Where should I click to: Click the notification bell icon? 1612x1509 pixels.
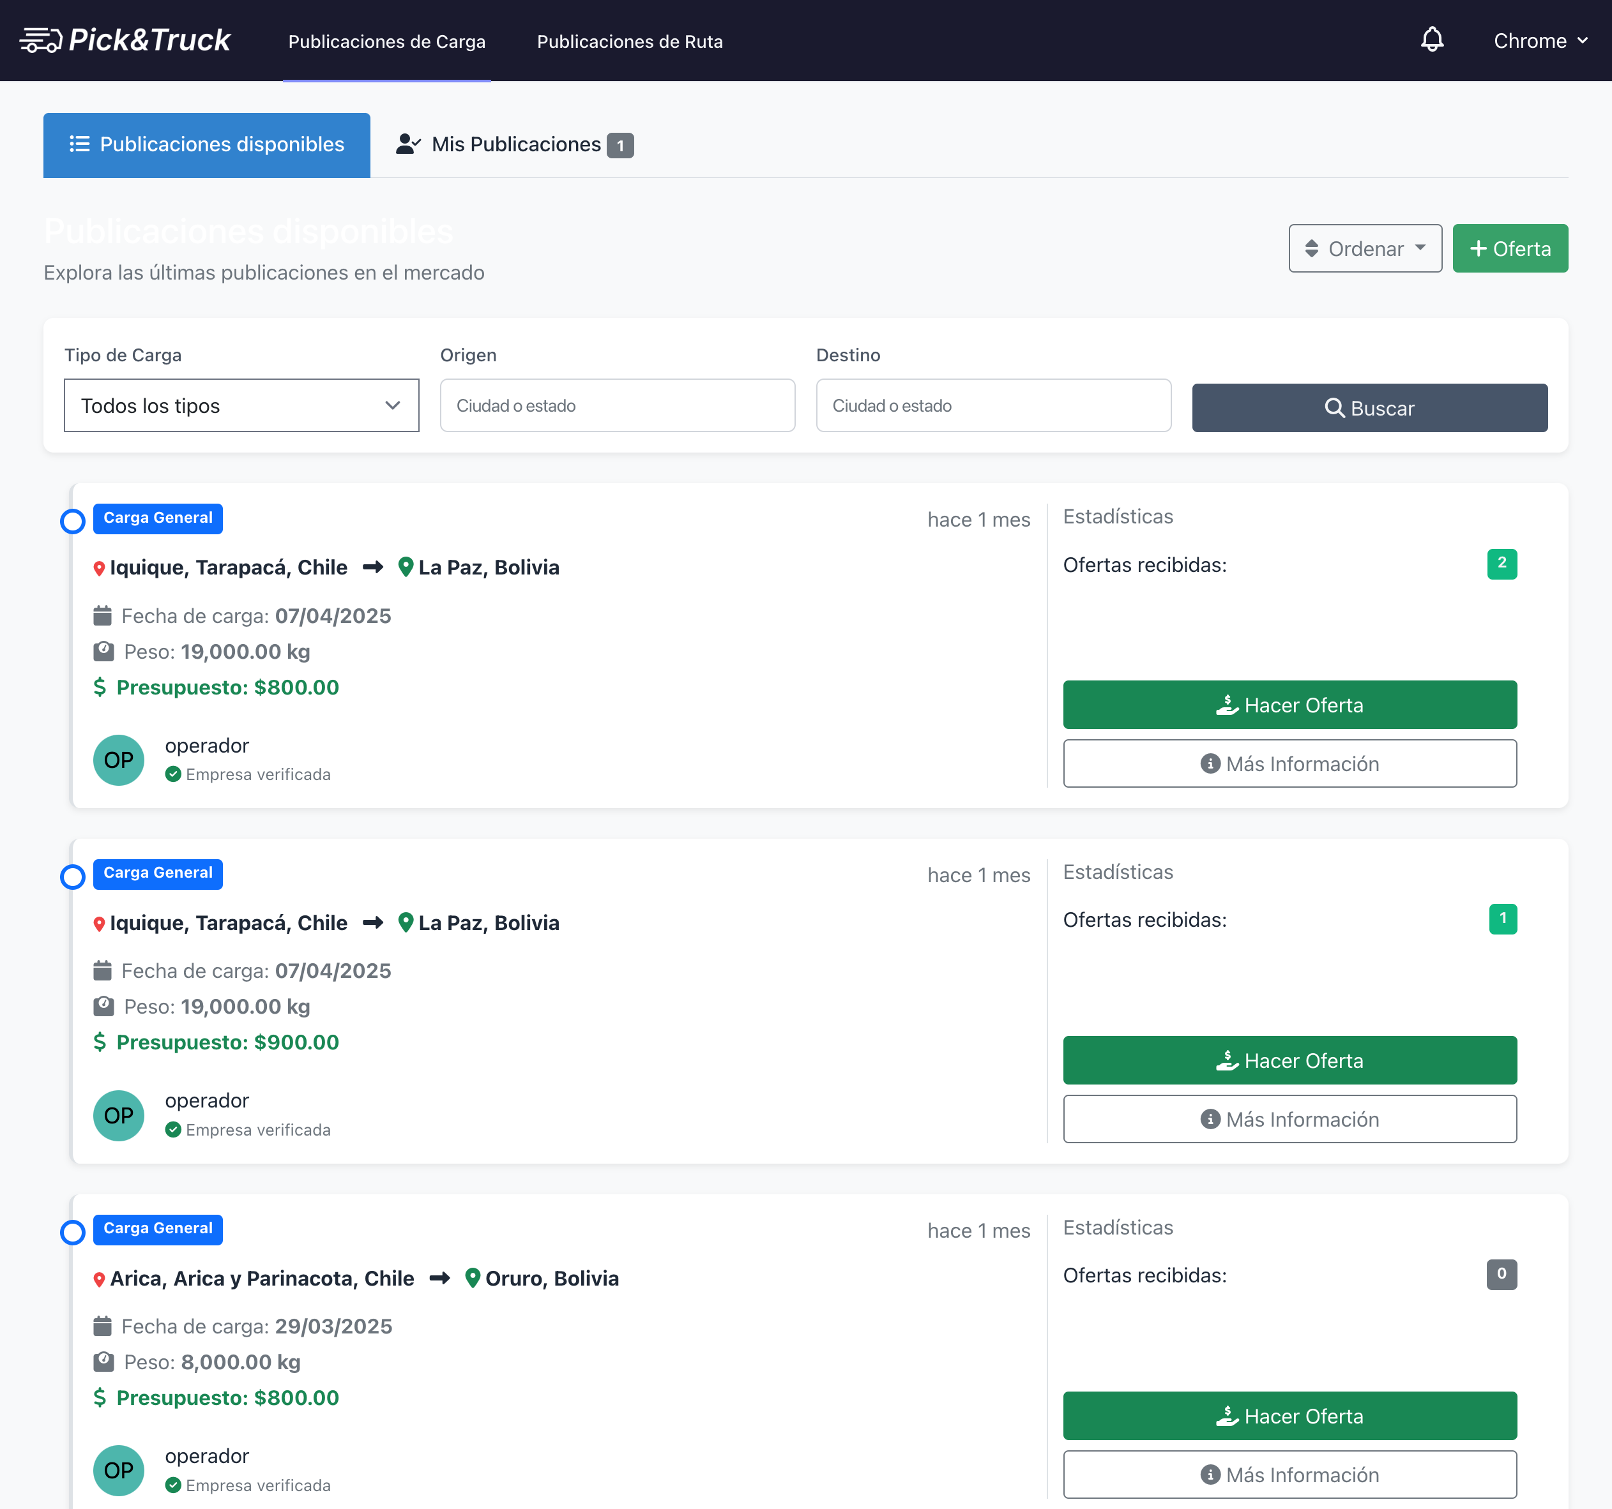(1432, 40)
